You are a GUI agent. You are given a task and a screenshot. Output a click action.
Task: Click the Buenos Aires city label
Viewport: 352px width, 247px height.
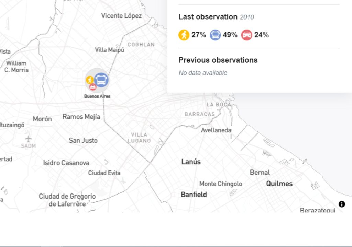coord(97,96)
